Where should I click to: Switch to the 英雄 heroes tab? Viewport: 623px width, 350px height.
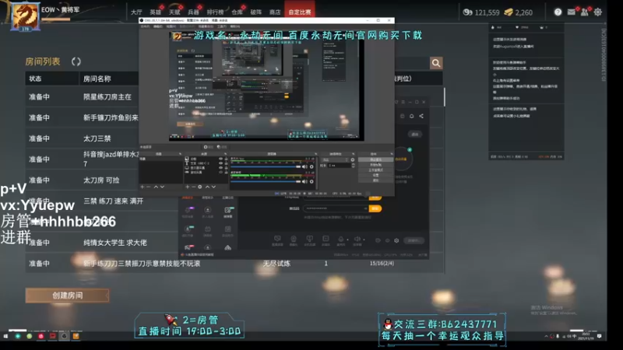point(155,12)
